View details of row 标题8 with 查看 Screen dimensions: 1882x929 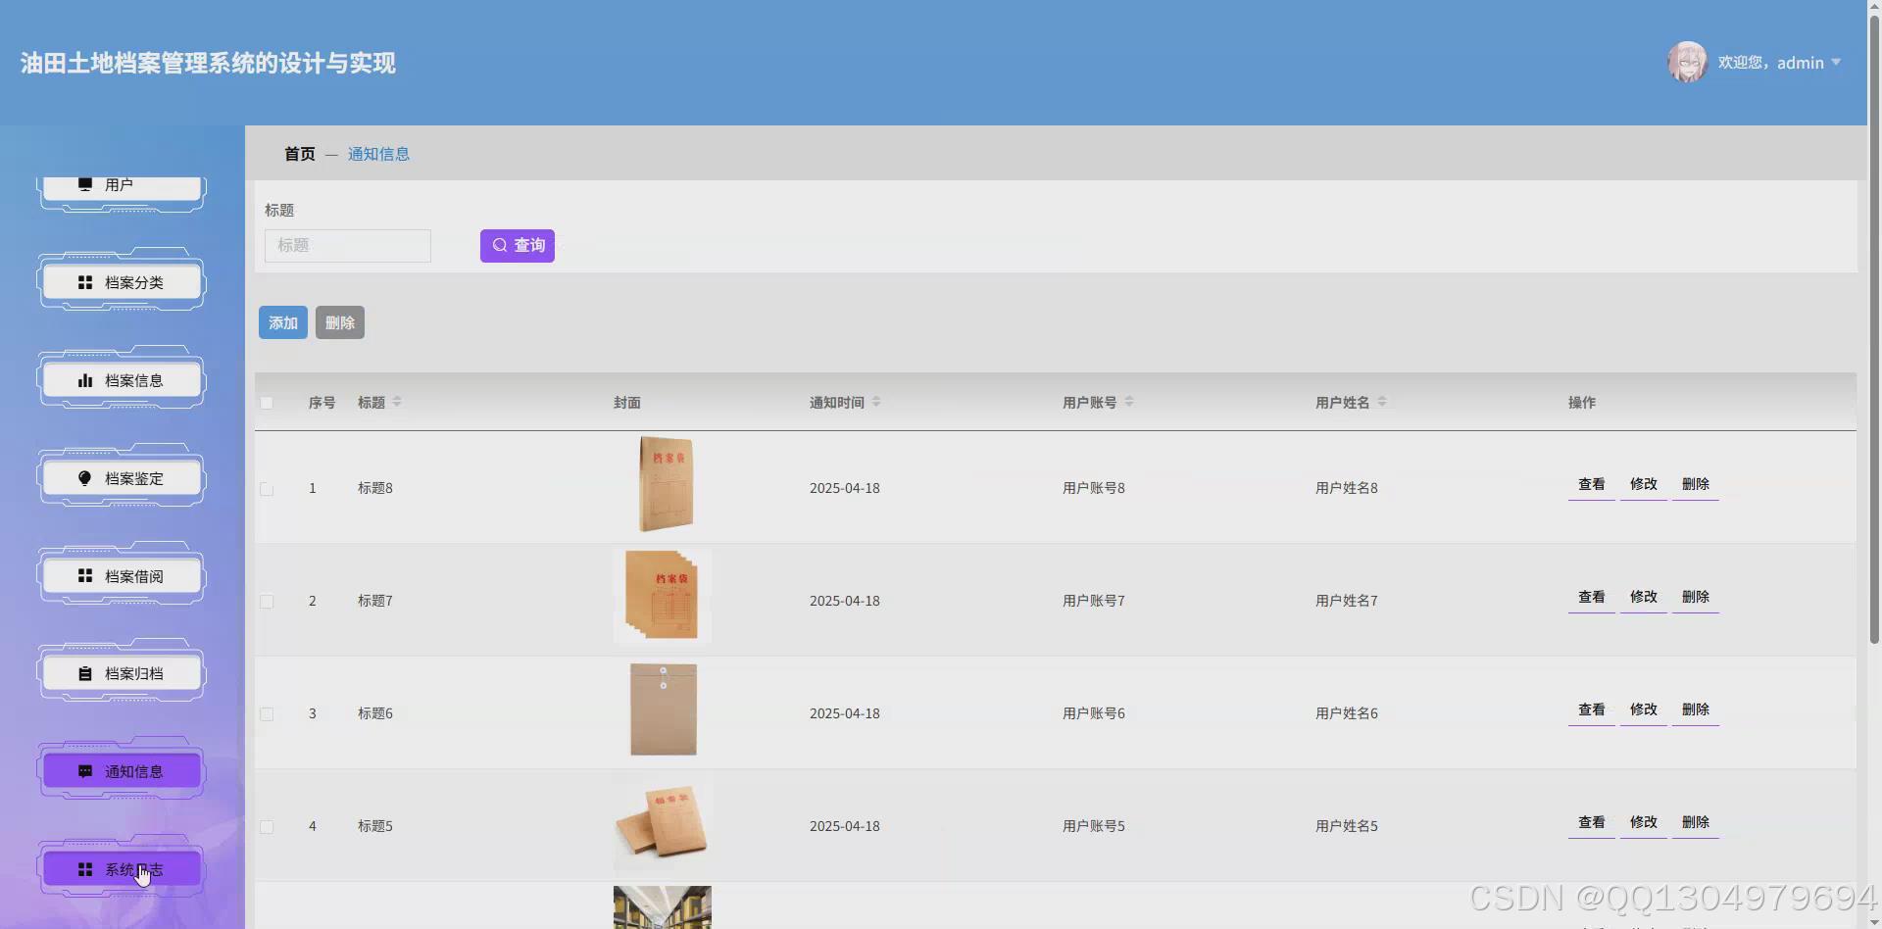coord(1592,485)
